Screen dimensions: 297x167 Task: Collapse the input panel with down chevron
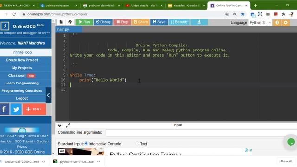tap(60, 125)
